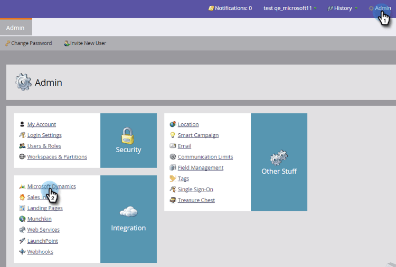The width and height of the screenshot is (396, 267).
Task: Click the Email envelope icon
Action: (x=173, y=146)
